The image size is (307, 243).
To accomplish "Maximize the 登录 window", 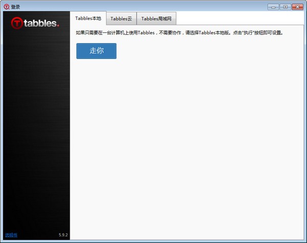I will 286,7.
